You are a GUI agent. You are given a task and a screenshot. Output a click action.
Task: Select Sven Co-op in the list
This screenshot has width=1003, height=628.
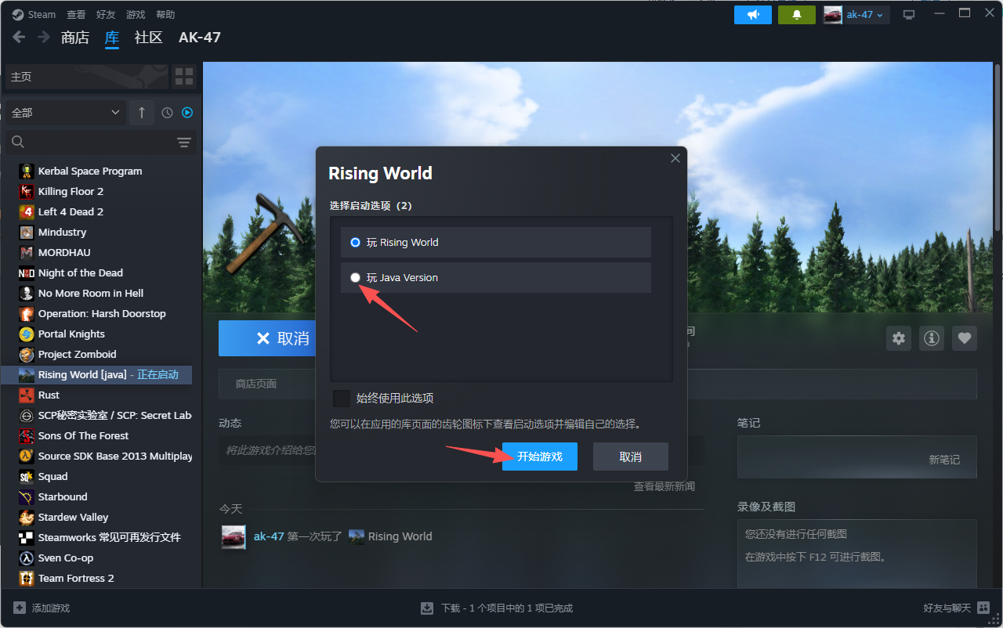tap(66, 558)
